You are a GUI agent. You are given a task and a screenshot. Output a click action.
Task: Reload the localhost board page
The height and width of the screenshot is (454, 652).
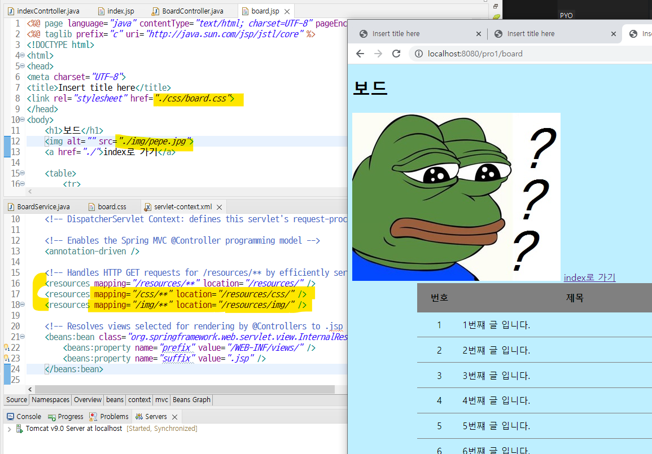click(x=396, y=54)
